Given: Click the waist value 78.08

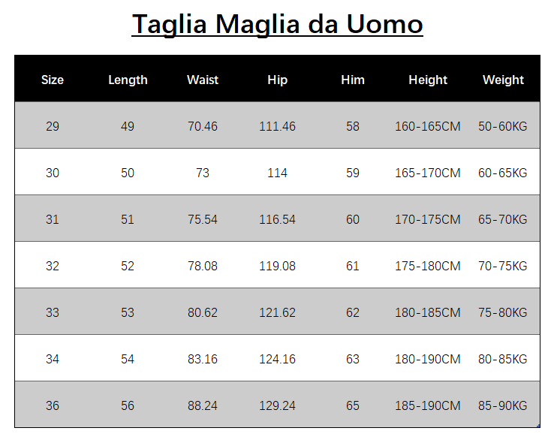Looking at the screenshot, I should [x=203, y=266].
